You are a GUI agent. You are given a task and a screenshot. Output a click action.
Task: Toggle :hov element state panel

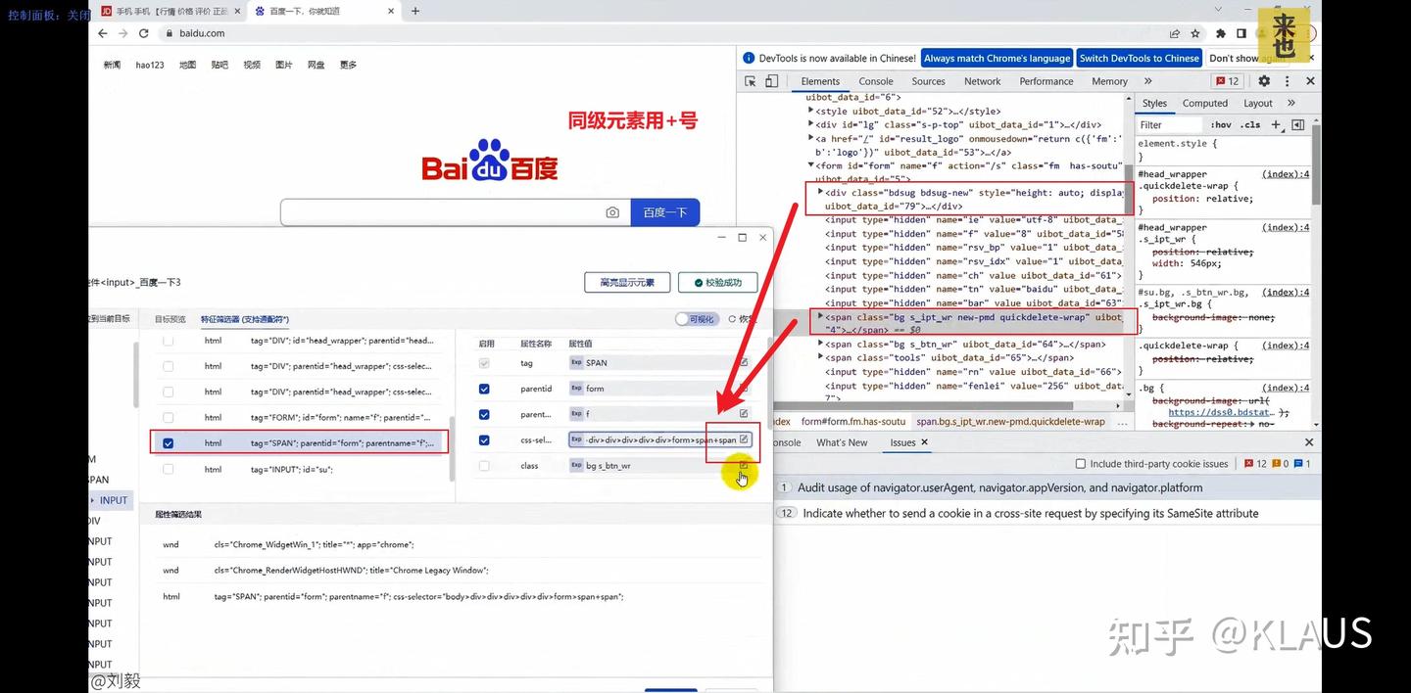point(1221,125)
